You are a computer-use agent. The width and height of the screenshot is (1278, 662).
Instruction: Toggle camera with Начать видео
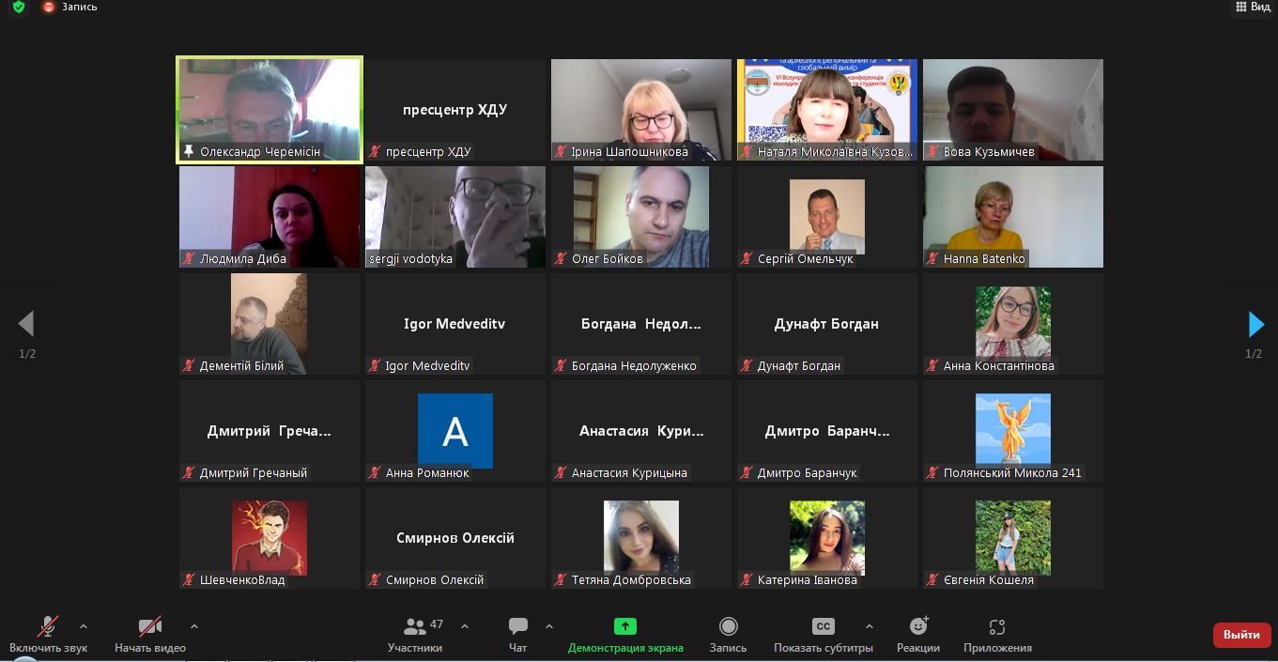click(x=150, y=635)
